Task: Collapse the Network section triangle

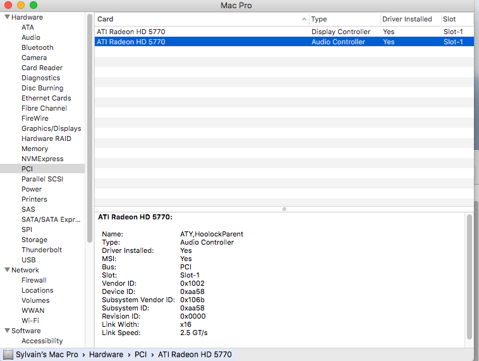Action: (8, 270)
